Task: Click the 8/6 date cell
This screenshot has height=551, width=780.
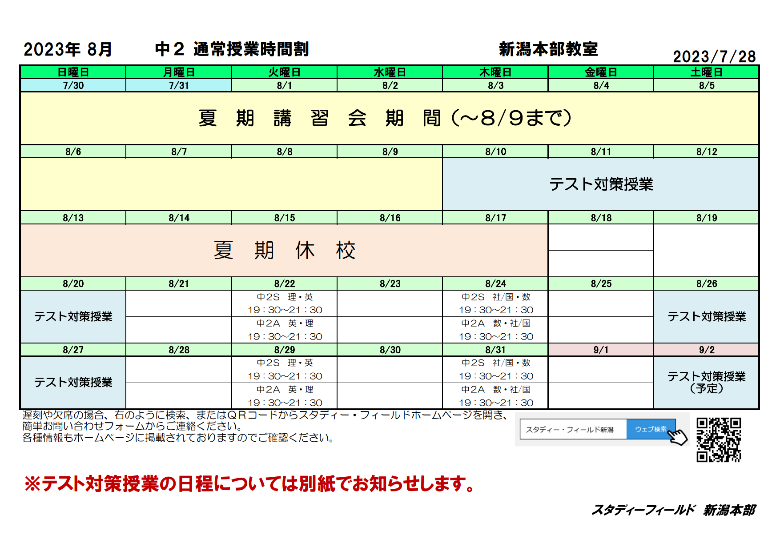Action: pyautogui.click(x=73, y=152)
